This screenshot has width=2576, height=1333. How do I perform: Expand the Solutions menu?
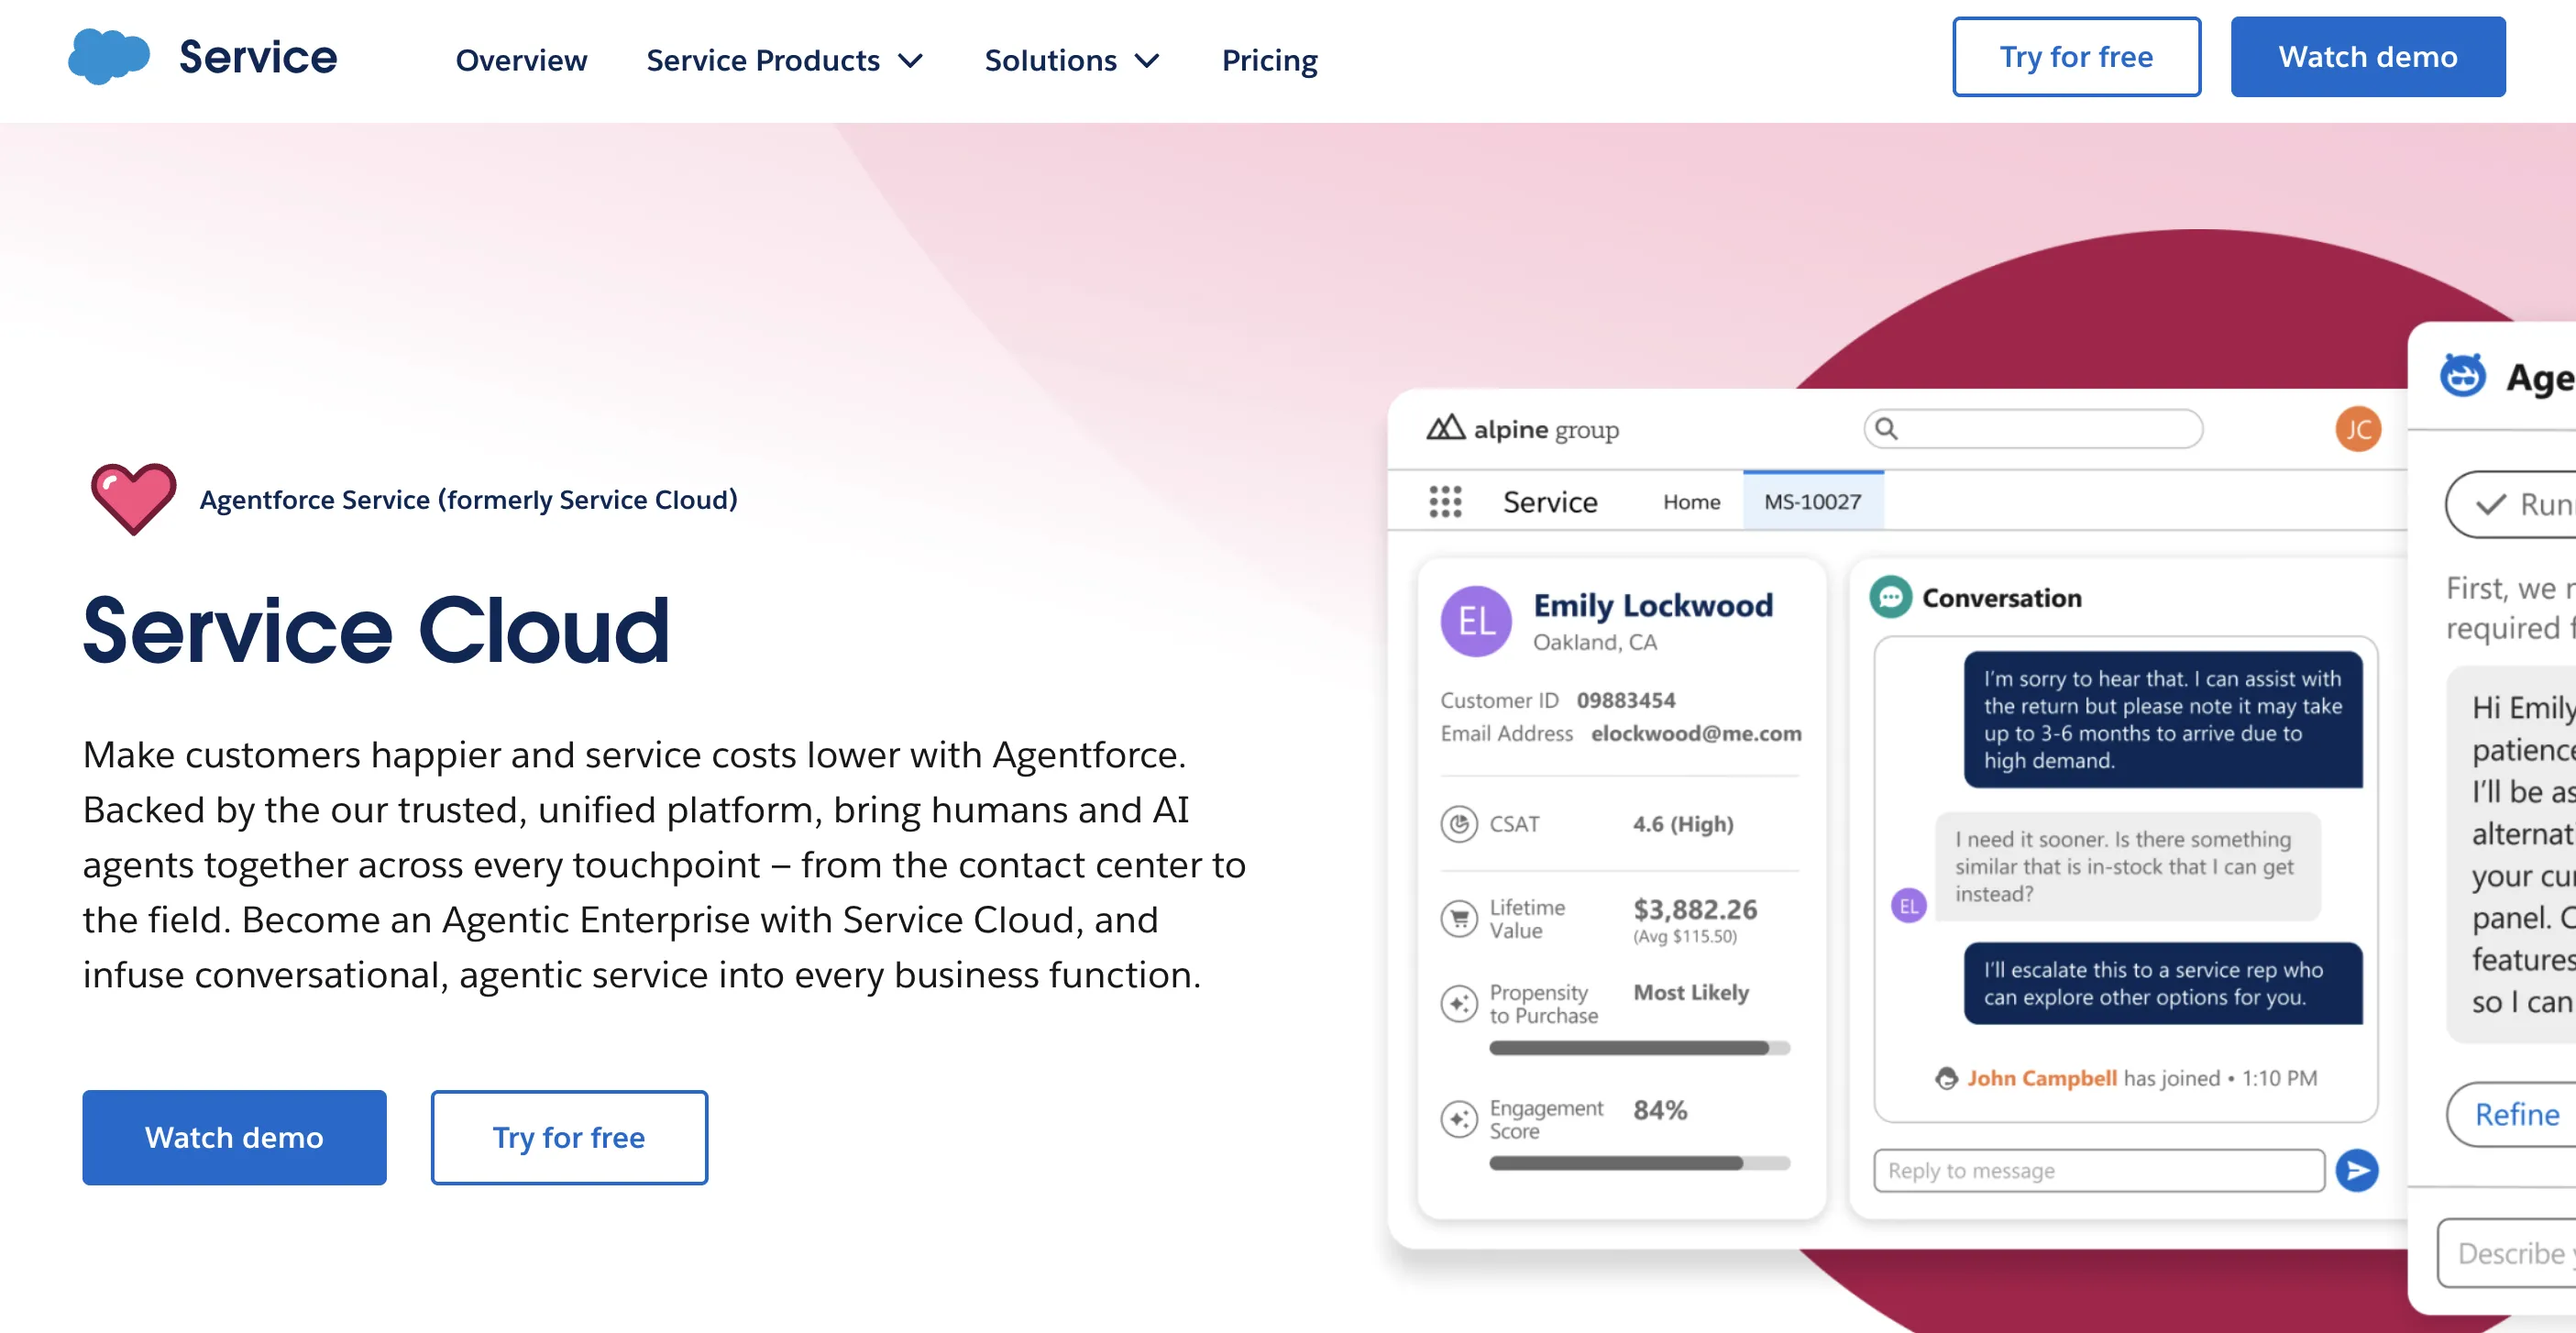point(1072,60)
